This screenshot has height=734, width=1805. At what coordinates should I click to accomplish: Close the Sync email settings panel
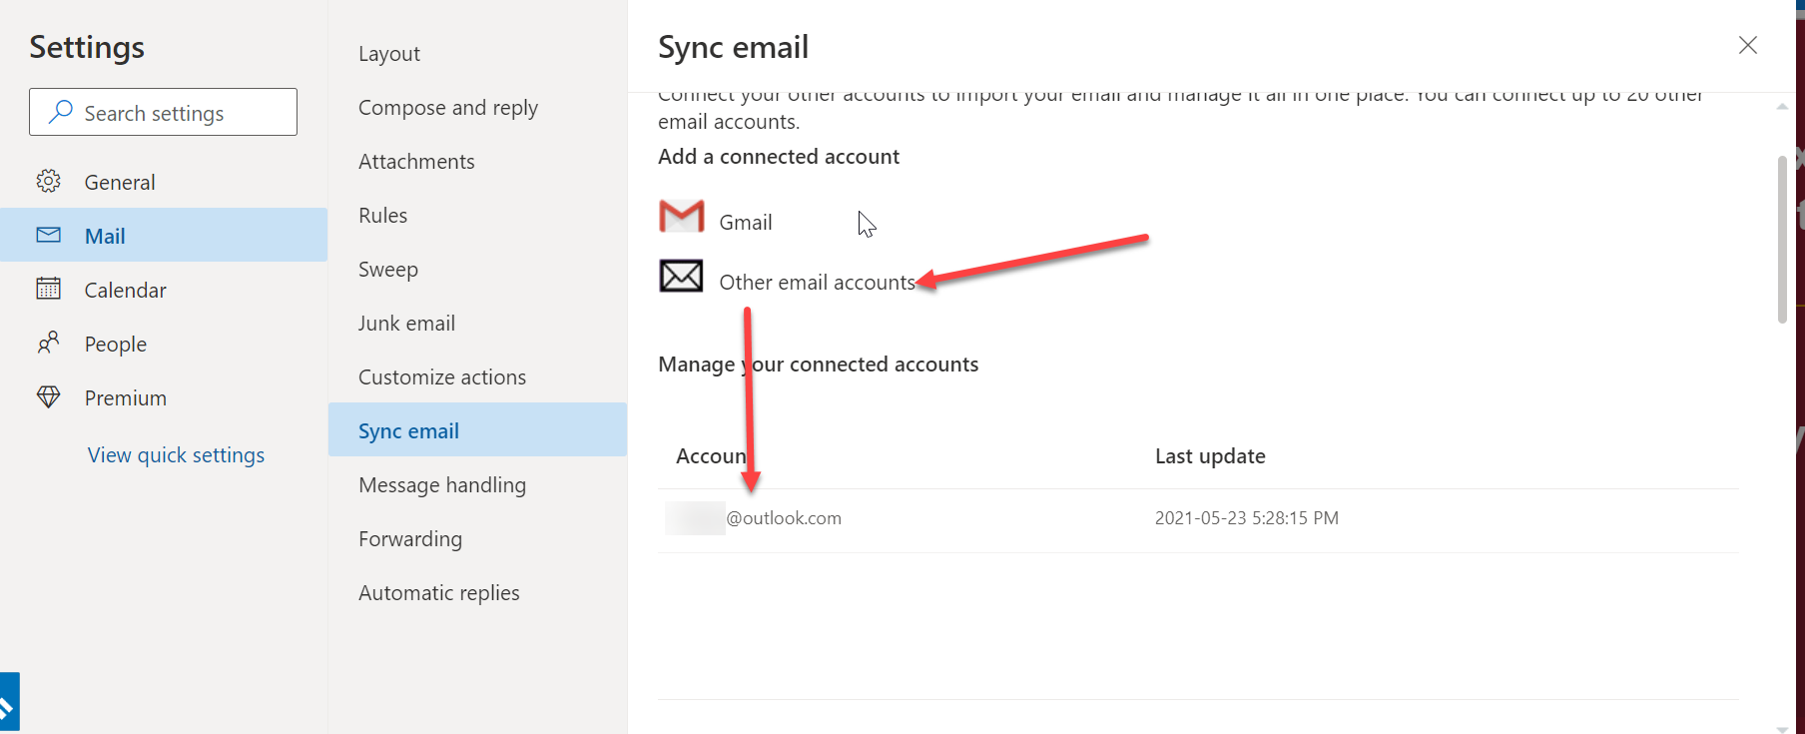(1747, 45)
